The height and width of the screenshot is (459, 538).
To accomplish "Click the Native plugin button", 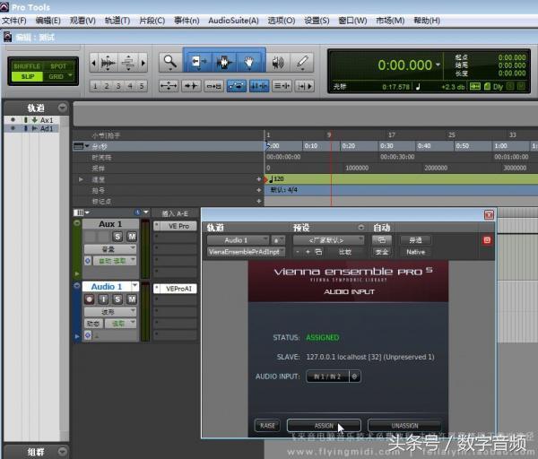I will (x=415, y=252).
